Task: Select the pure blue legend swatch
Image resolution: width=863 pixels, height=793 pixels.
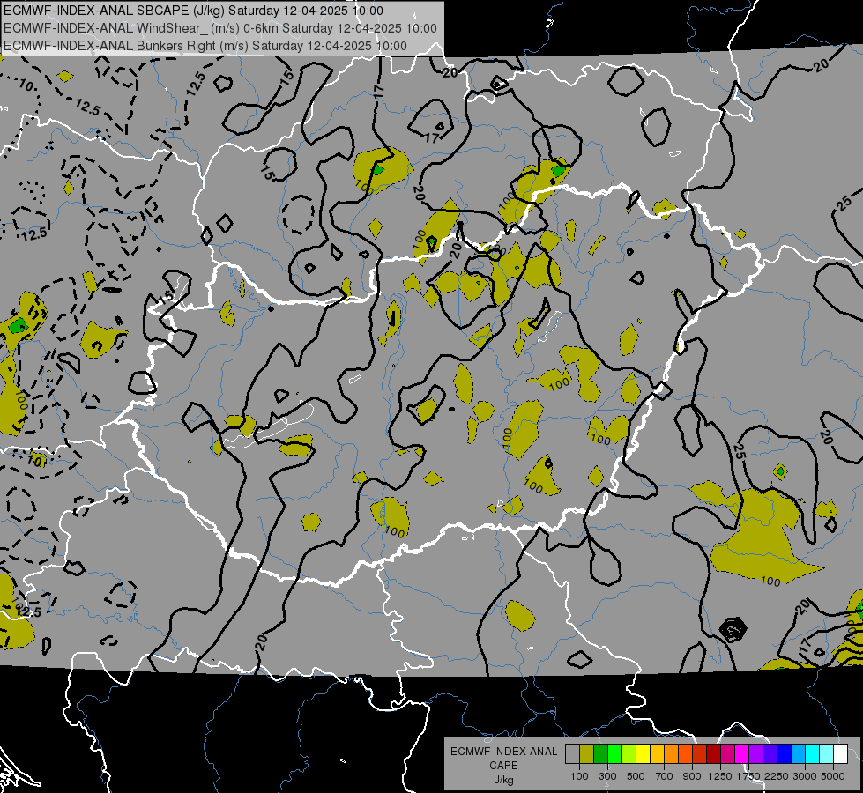Action: [x=785, y=754]
